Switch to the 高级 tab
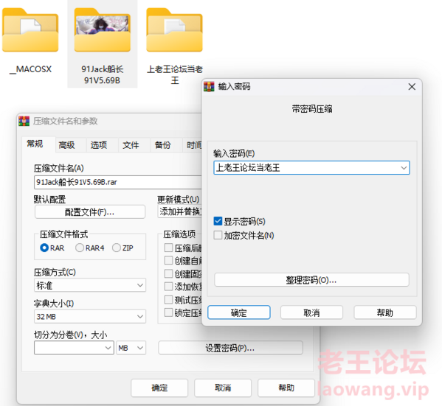442x406 pixels. tap(67, 145)
